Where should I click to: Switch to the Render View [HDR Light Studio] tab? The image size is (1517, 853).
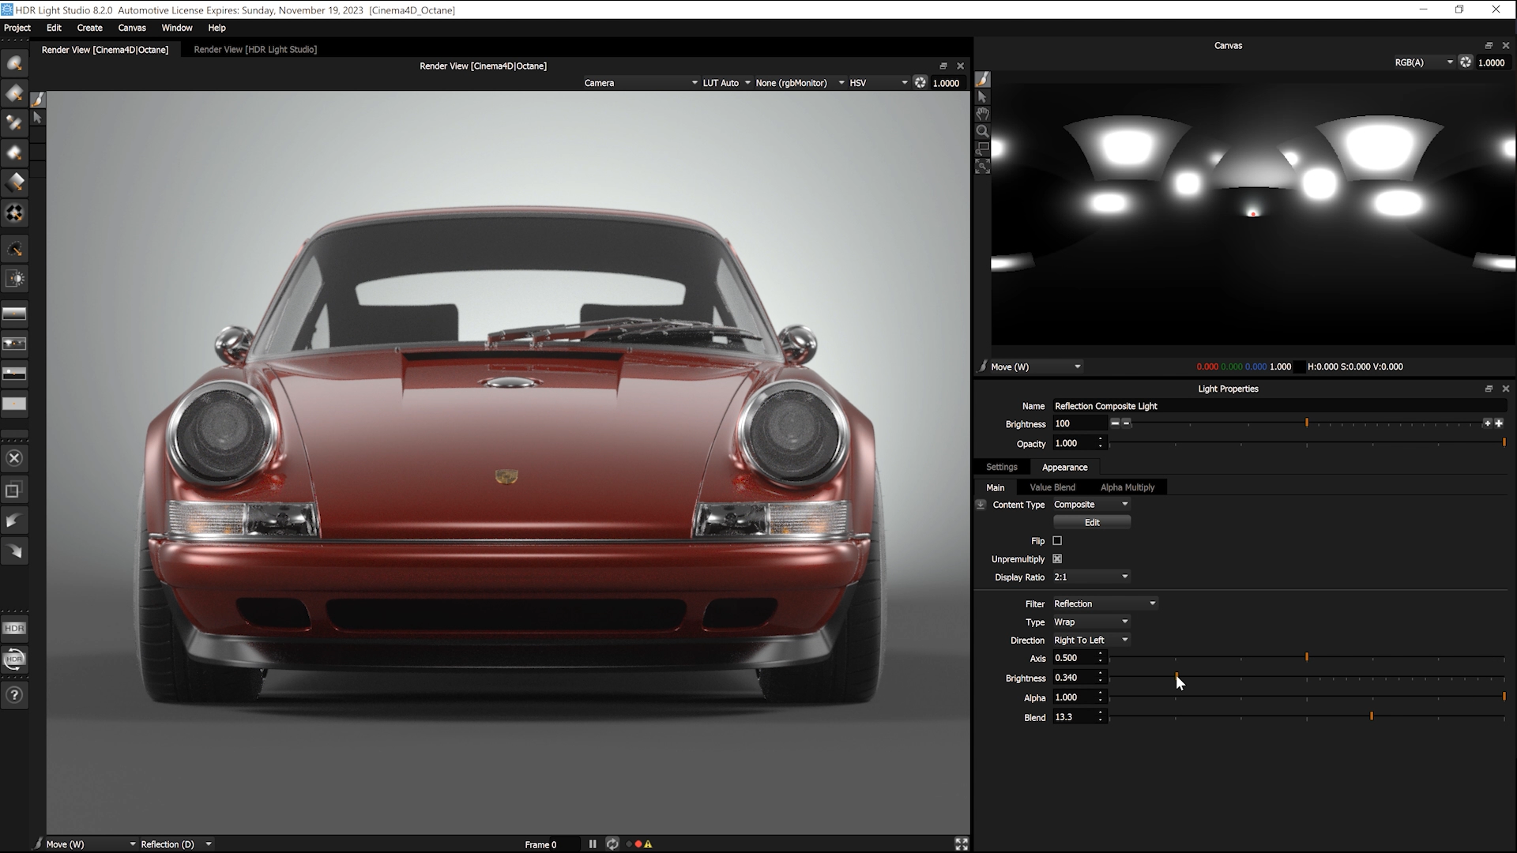pyautogui.click(x=254, y=49)
